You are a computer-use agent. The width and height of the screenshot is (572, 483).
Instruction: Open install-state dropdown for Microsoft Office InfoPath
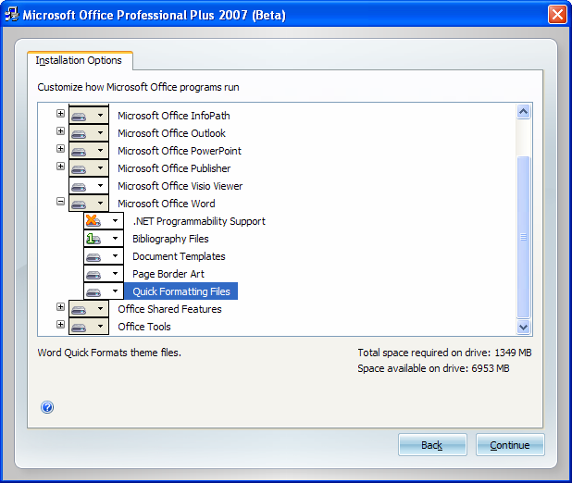click(89, 116)
